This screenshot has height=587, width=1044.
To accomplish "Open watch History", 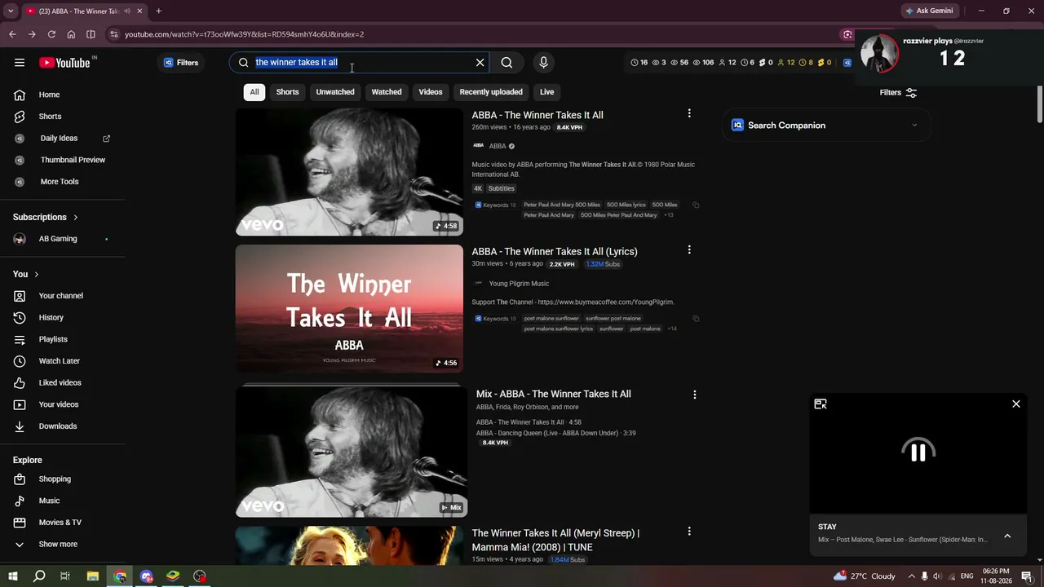I will [x=64, y=318].
